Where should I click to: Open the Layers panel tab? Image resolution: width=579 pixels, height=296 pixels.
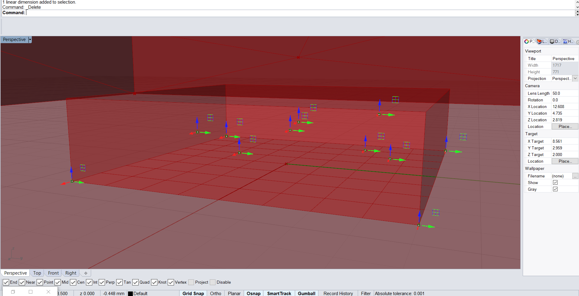tap(542, 42)
